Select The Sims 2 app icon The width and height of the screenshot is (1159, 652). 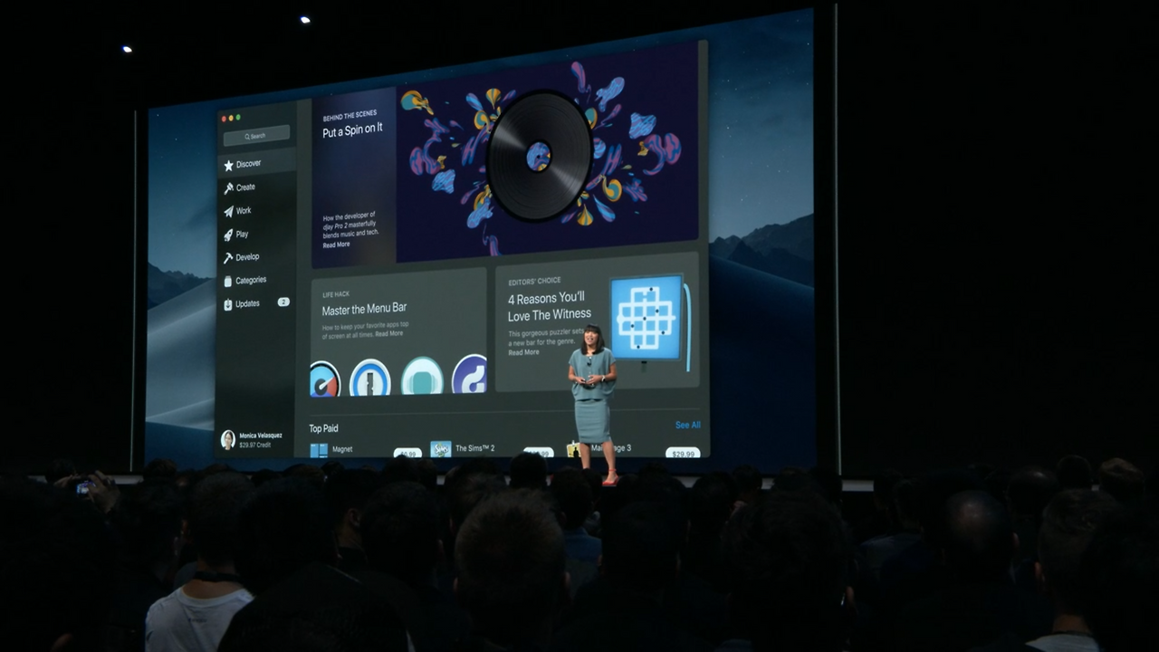coord(441,449)
